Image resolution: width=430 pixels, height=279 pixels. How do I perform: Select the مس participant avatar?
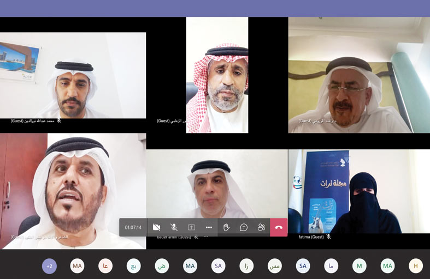[274, 266]
